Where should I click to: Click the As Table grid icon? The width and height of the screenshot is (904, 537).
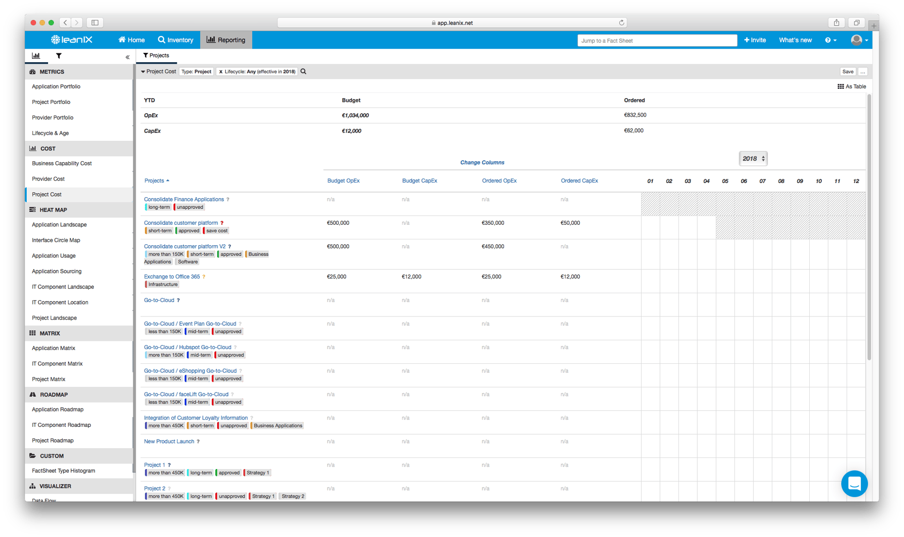[841, 86]
